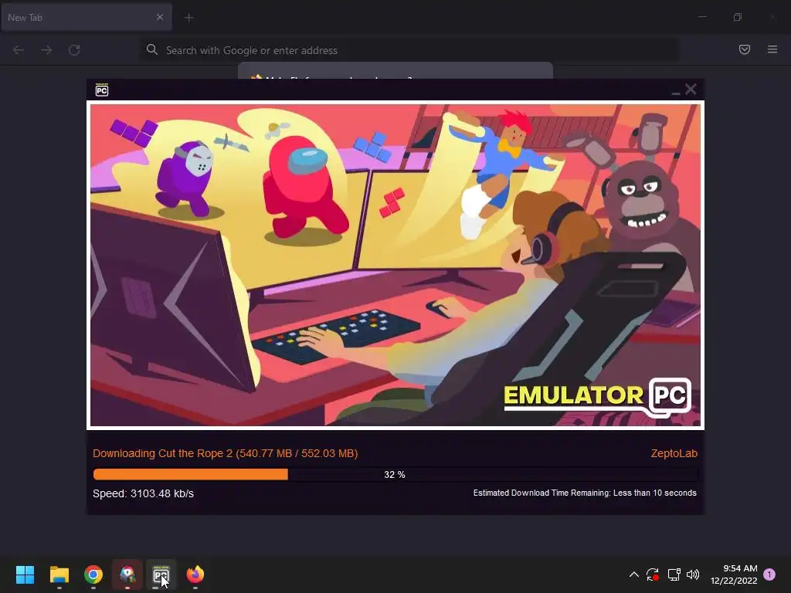This screenshot has height=593, width=791.
Task: Restore down the Firefox browser window
Action: point(738,17)
